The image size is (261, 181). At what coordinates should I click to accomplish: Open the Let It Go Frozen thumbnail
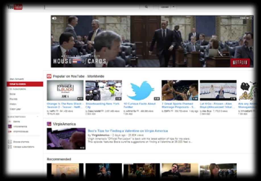coord(218,90)
